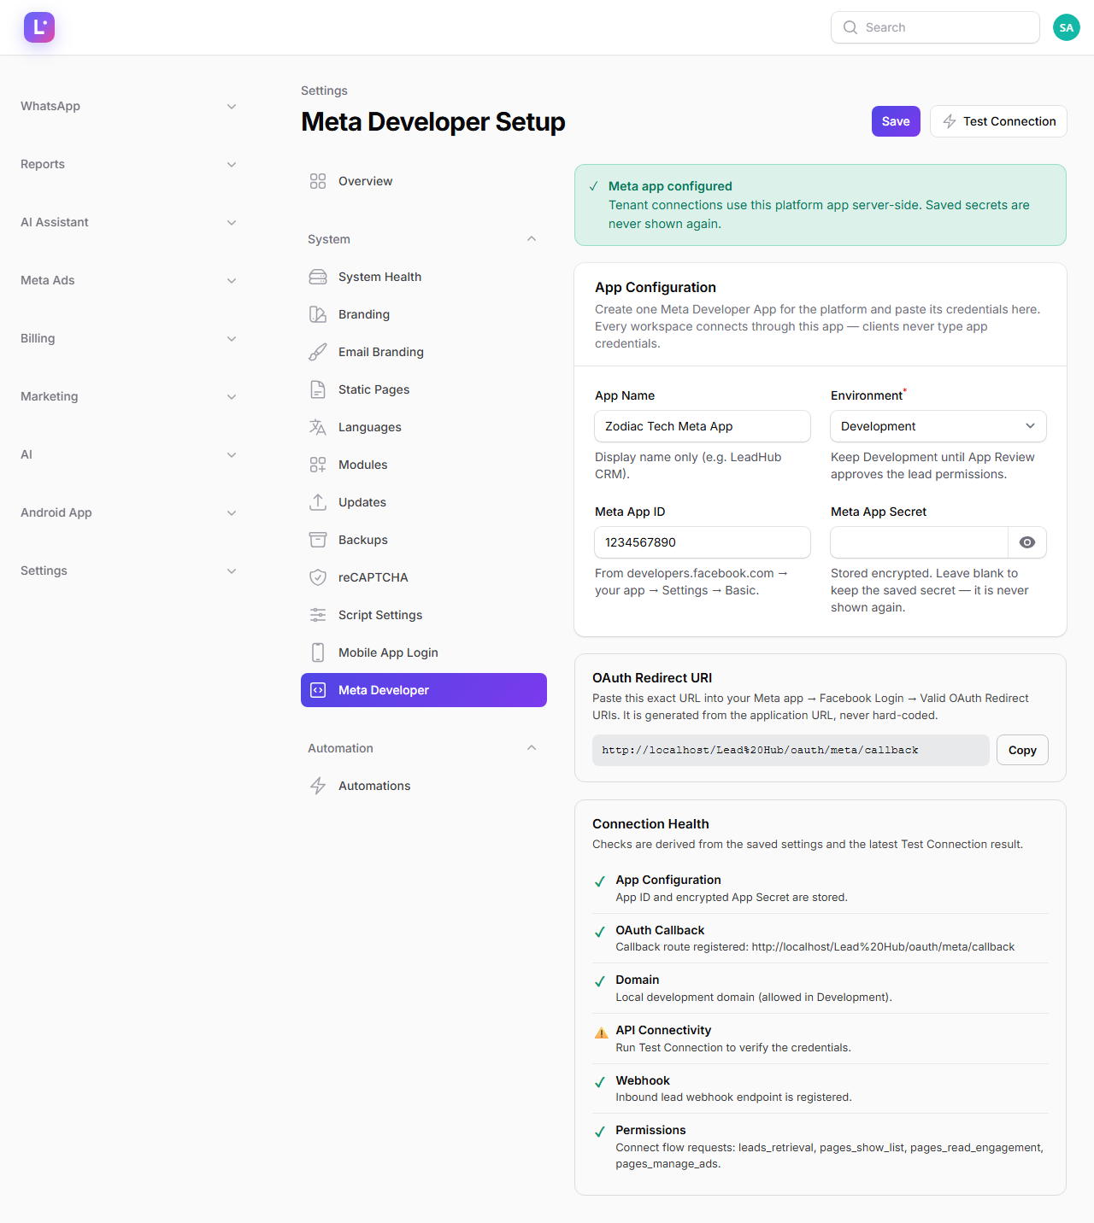Click the Branding palette icon
Image resolution: width=1094 pixels, height=1223 pixels.
318,314
